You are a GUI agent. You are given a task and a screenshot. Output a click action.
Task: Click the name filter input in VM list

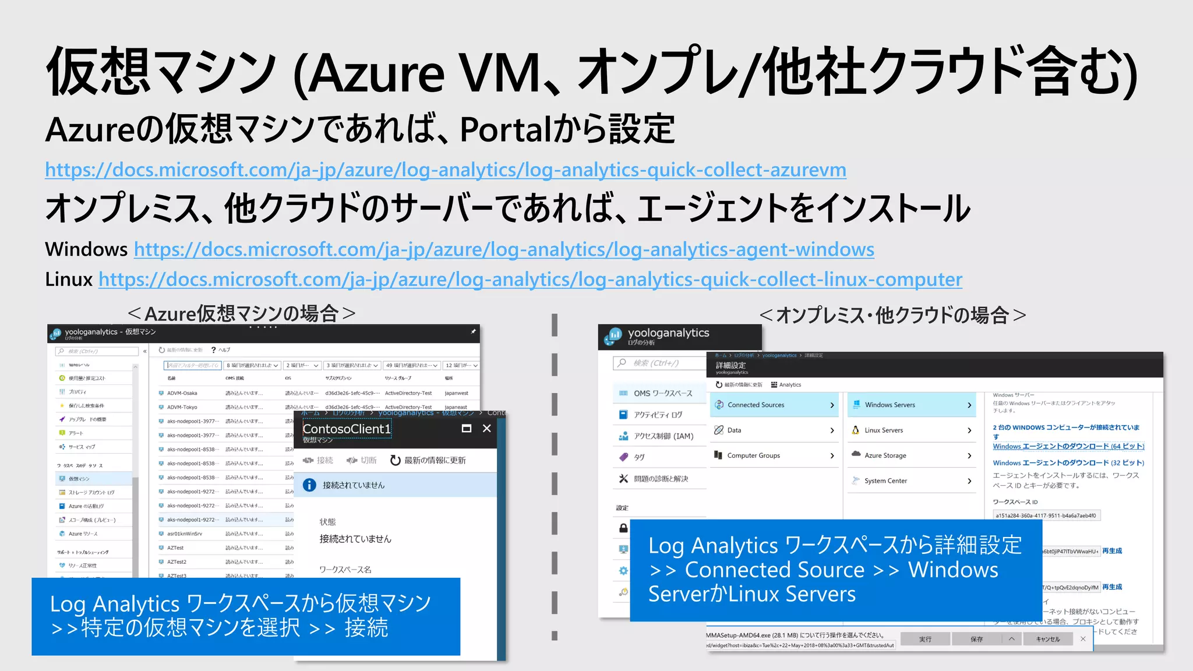(192, 365)
